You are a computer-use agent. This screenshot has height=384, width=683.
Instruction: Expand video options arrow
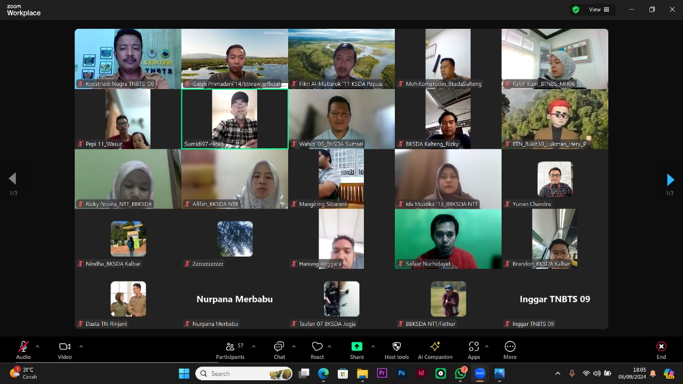(81, 346)
